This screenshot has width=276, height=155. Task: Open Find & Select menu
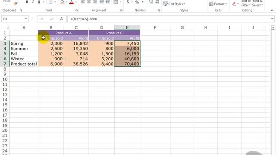[x=257, y=3]
